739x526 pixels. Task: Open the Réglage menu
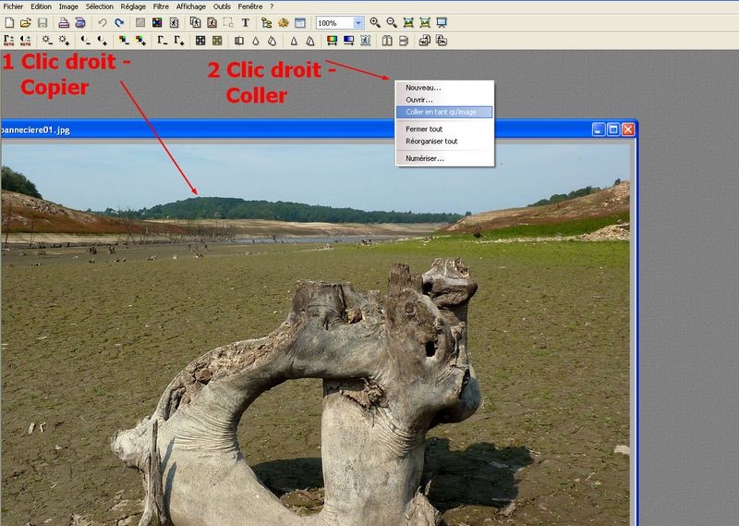point(133,6)
